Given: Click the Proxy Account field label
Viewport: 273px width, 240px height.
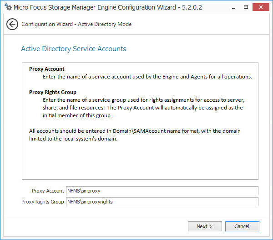Looking at the screenshot, I should (48, 191).
